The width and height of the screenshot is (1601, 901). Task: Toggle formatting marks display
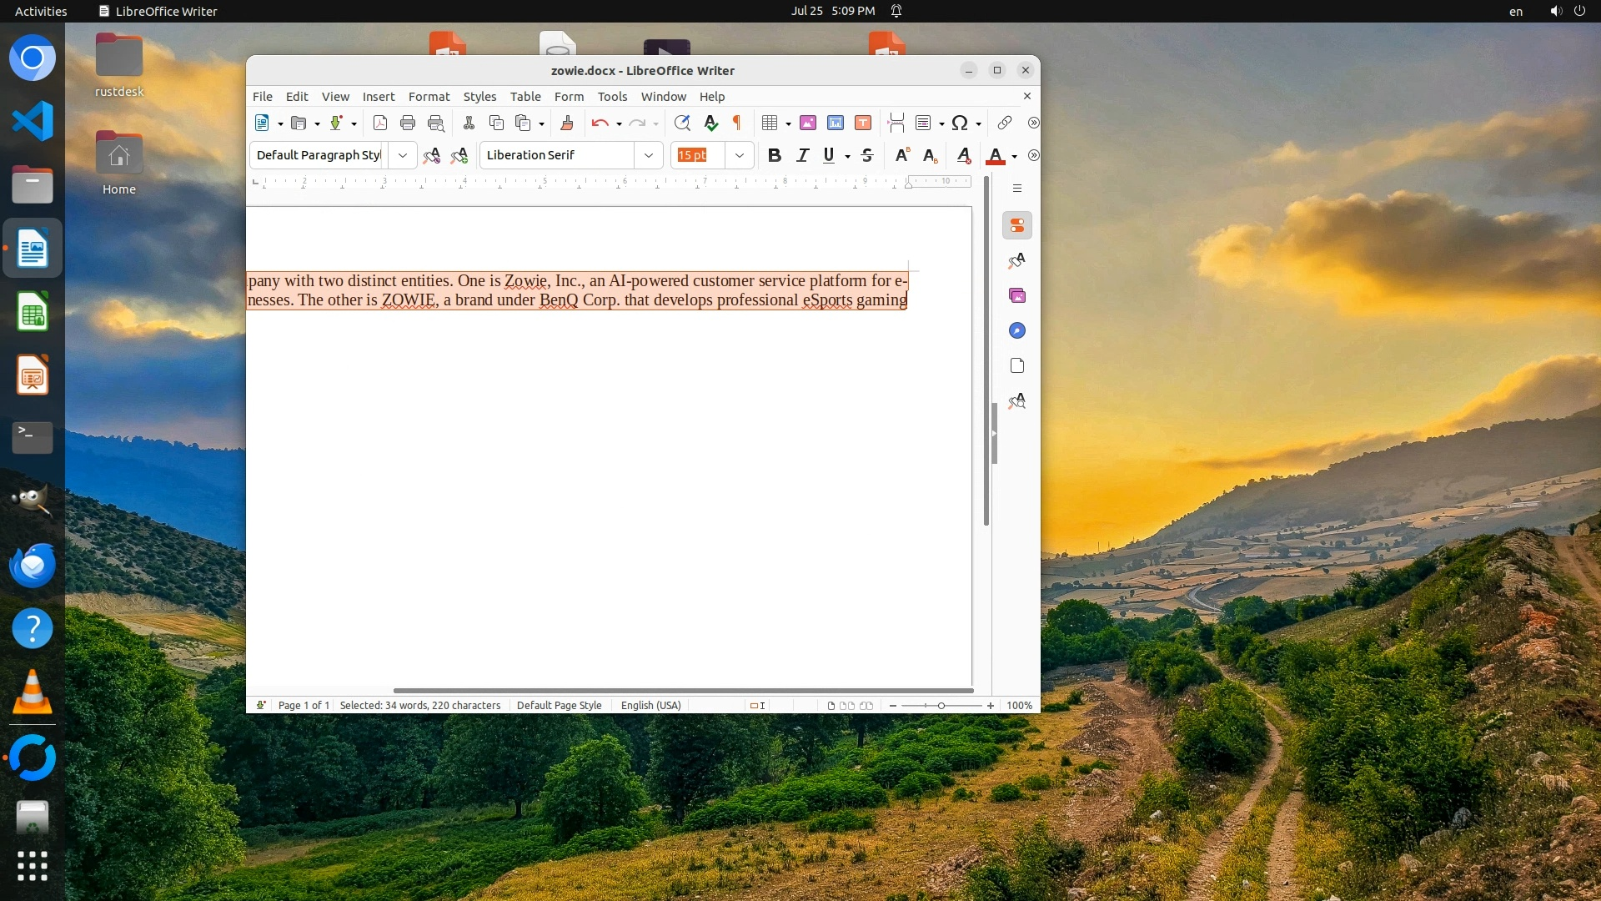click(x=737, y=123)
